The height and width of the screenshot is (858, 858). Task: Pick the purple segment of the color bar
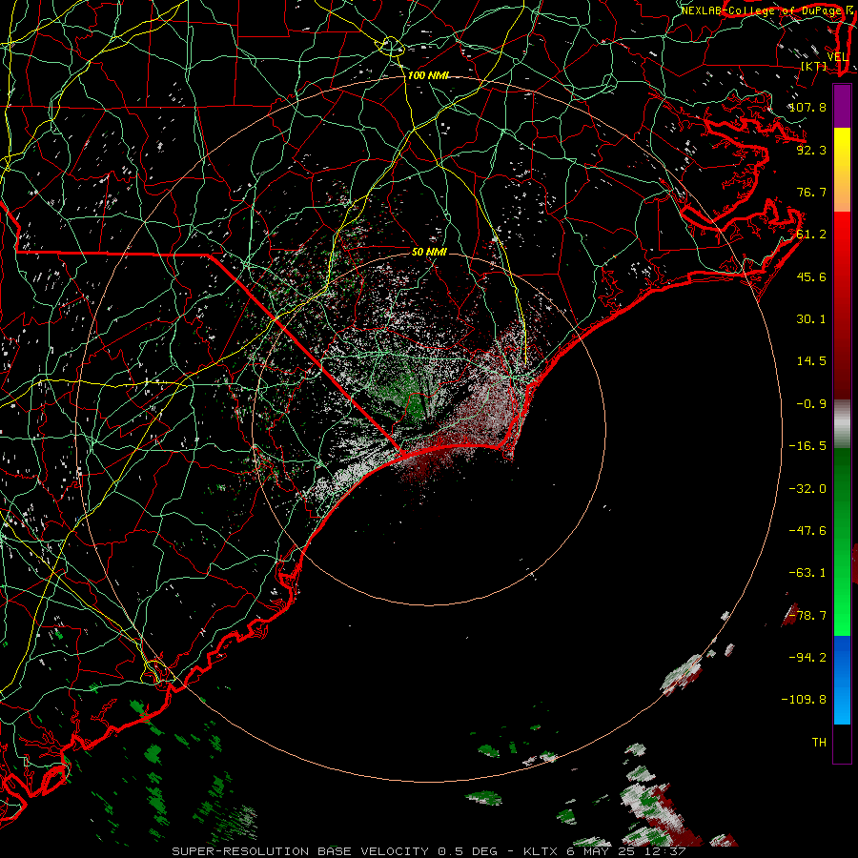point(842,106)
